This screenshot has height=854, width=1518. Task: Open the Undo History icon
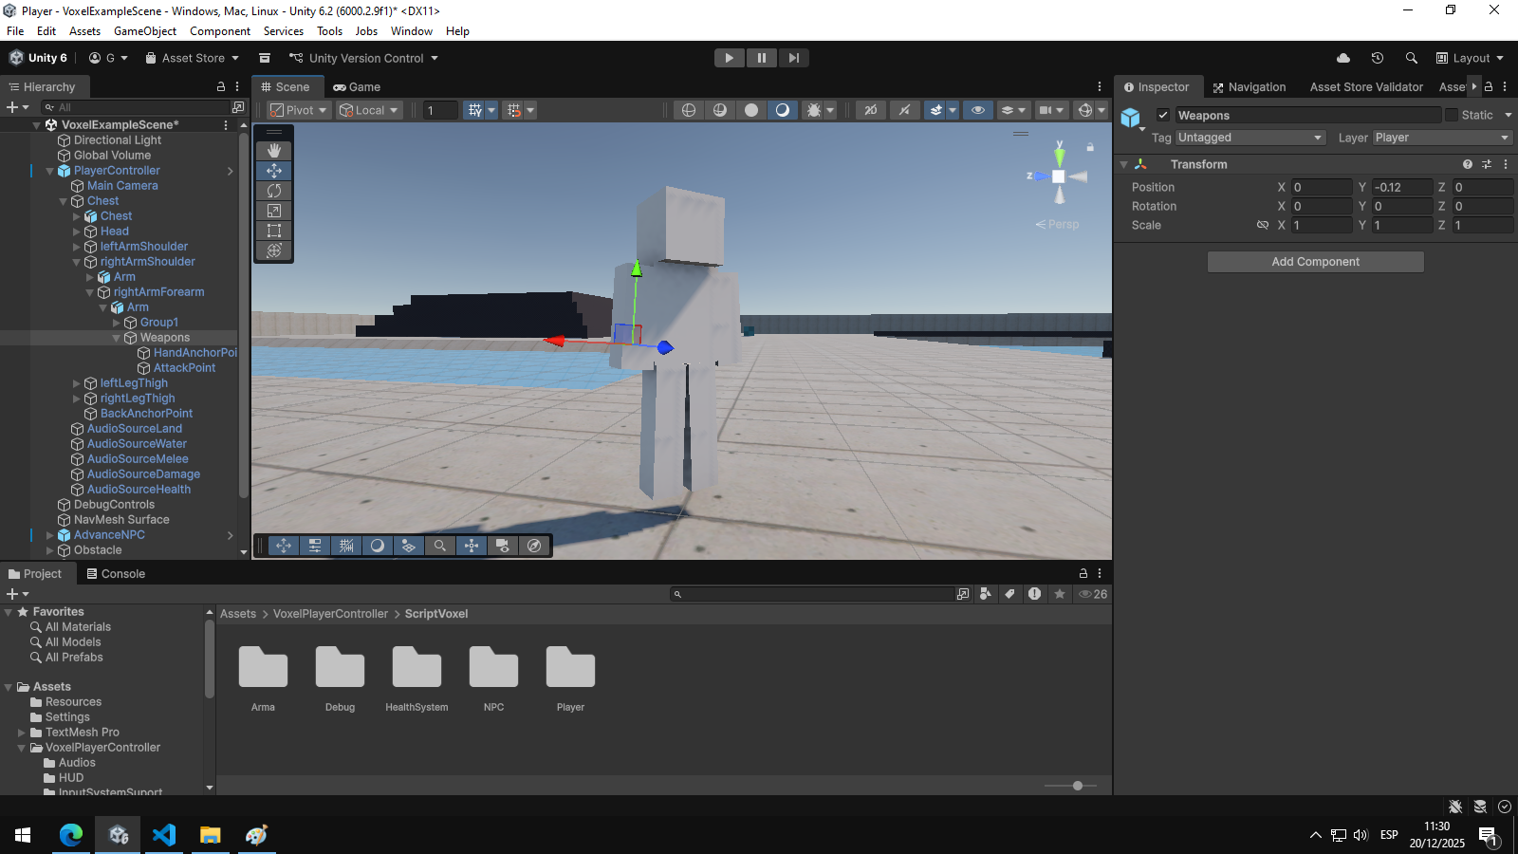(x=1377, y=58)
